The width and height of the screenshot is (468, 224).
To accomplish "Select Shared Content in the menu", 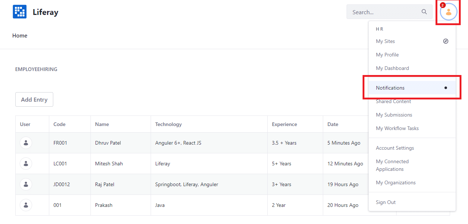I will click(394, 102).
